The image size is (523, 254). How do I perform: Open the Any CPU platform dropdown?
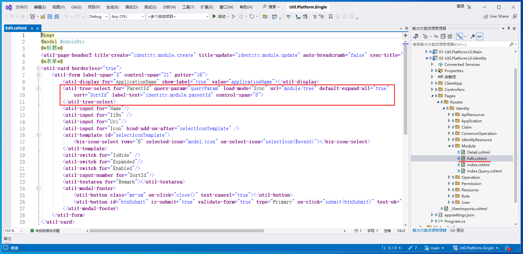point(128,17)
